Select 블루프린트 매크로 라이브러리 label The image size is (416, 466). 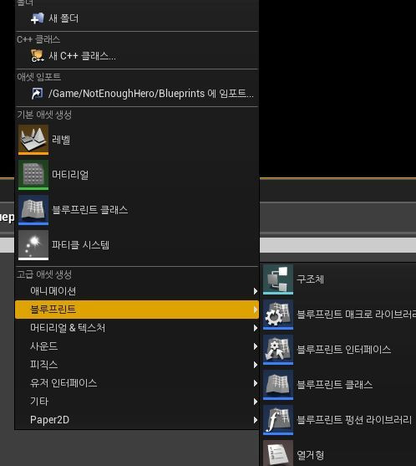point(356,314)
